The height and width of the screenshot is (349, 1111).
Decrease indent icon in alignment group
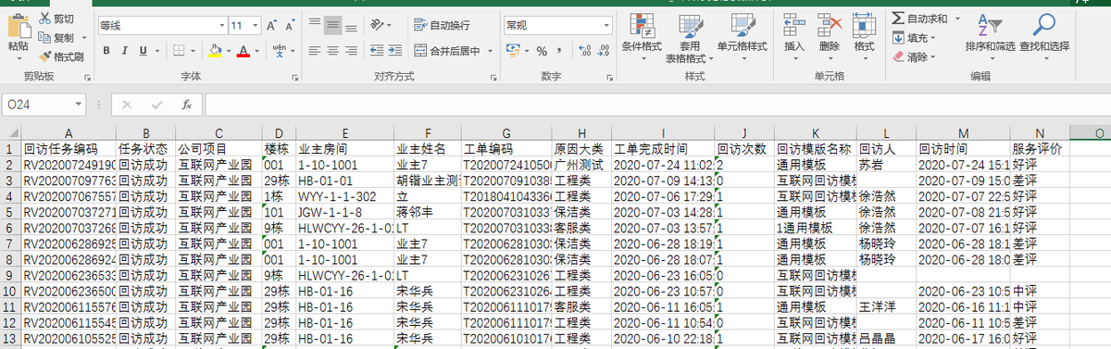(x=378, y=50)
